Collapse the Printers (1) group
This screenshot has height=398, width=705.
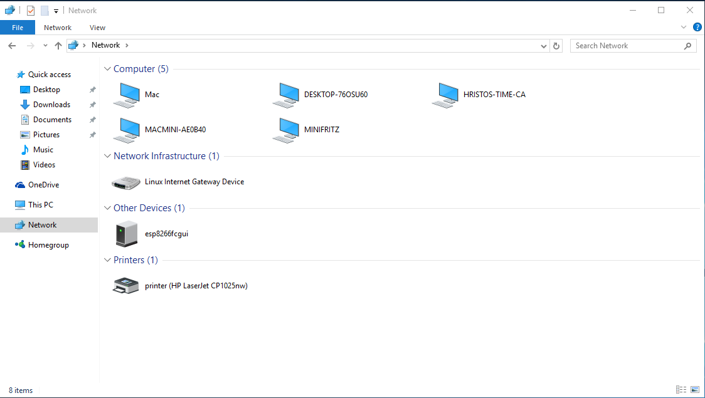tap(107, 260)
